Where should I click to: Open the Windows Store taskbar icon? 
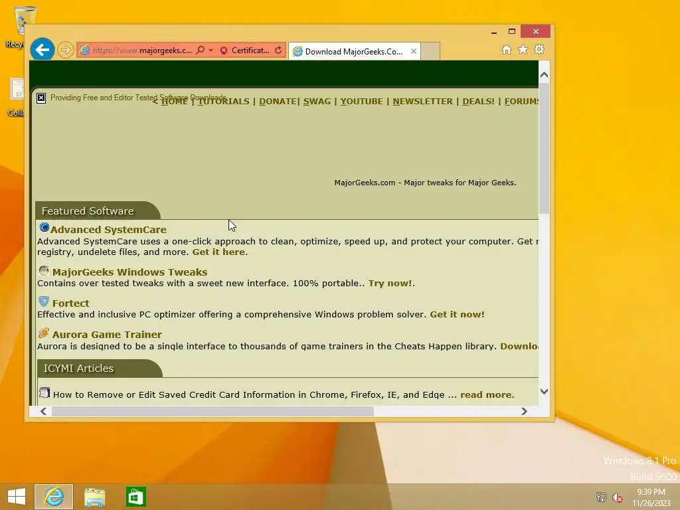click(135, 497)
